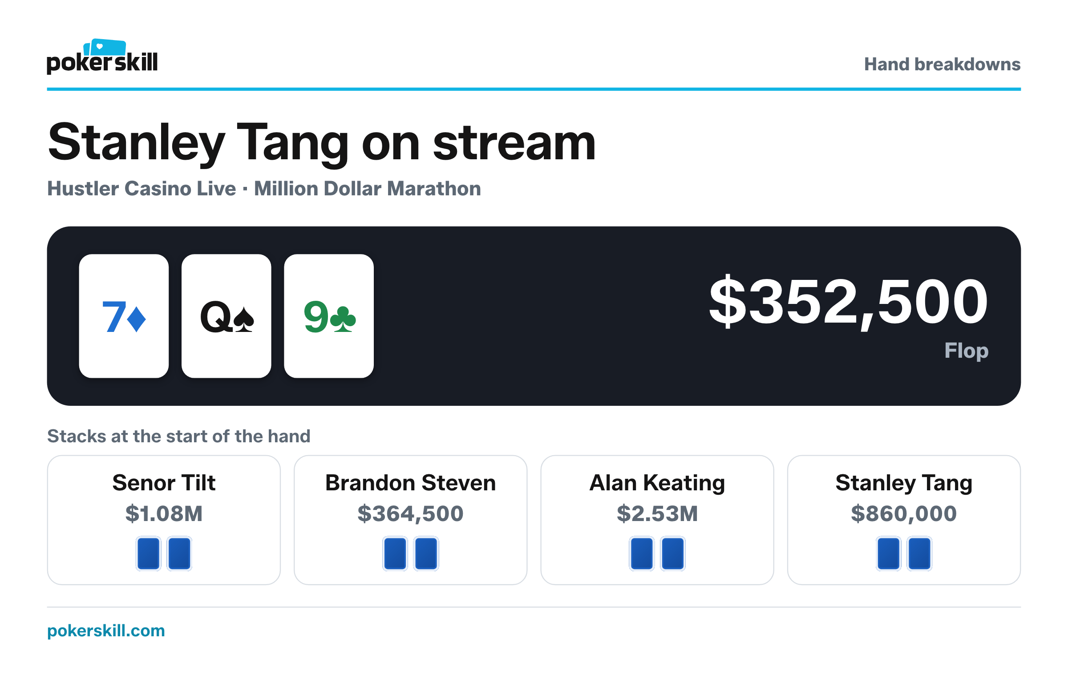The width and height of the screenshot is (1068, 675).
Task: Open the Hand breakdowns section
Action: tap(942, 64)
